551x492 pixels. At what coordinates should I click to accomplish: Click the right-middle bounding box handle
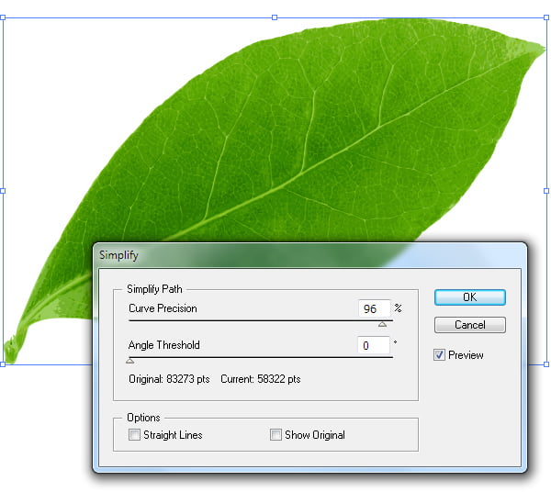click(x=546, y=191)
